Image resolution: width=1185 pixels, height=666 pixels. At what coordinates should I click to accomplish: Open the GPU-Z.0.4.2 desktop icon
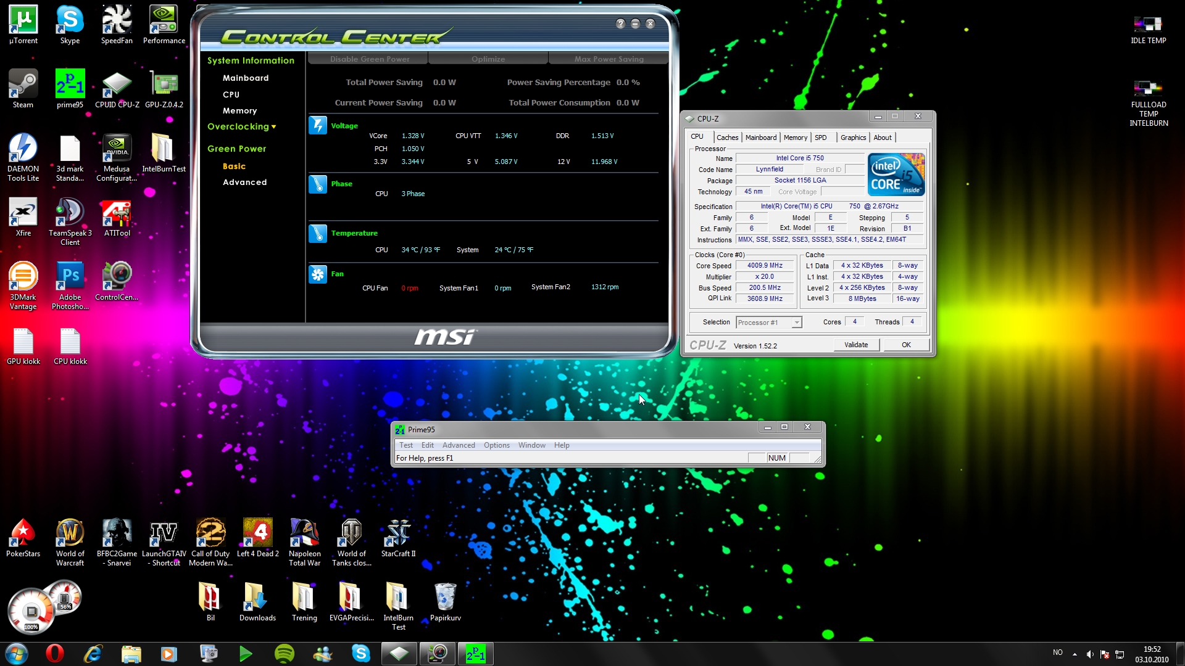tap(164, 89)
